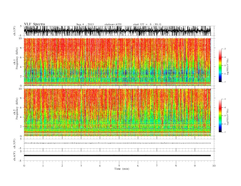Click time axis tick label "0"
241x186 pixels.
click(24, 166)
